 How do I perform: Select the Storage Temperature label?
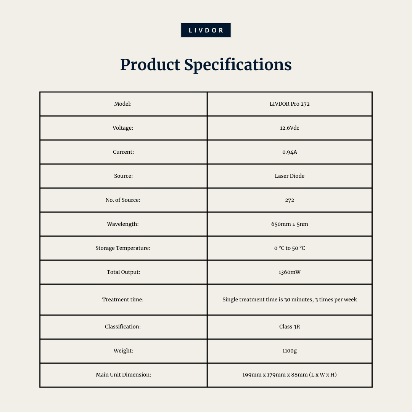[123, 248]
